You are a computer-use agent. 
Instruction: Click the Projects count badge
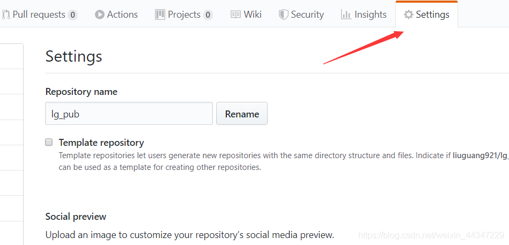coord(208,15)
